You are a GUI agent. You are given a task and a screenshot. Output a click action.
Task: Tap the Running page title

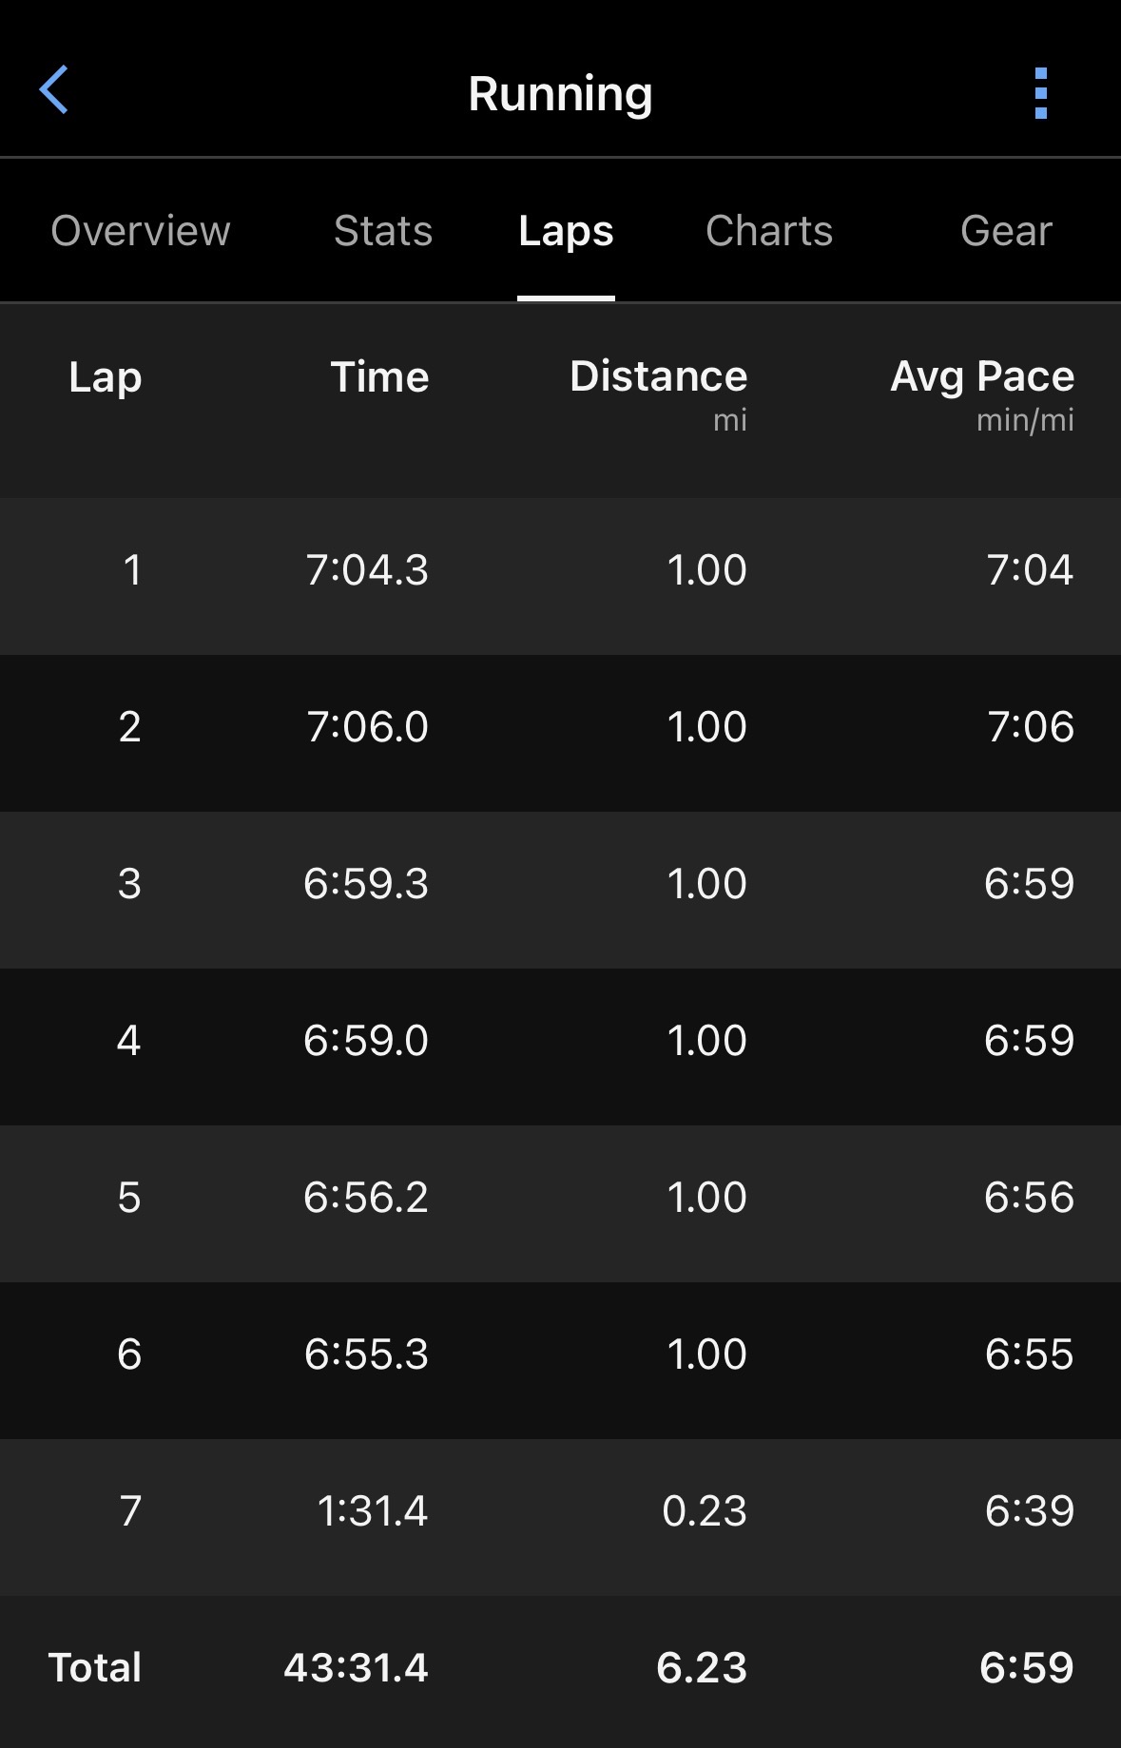[560, 93]
